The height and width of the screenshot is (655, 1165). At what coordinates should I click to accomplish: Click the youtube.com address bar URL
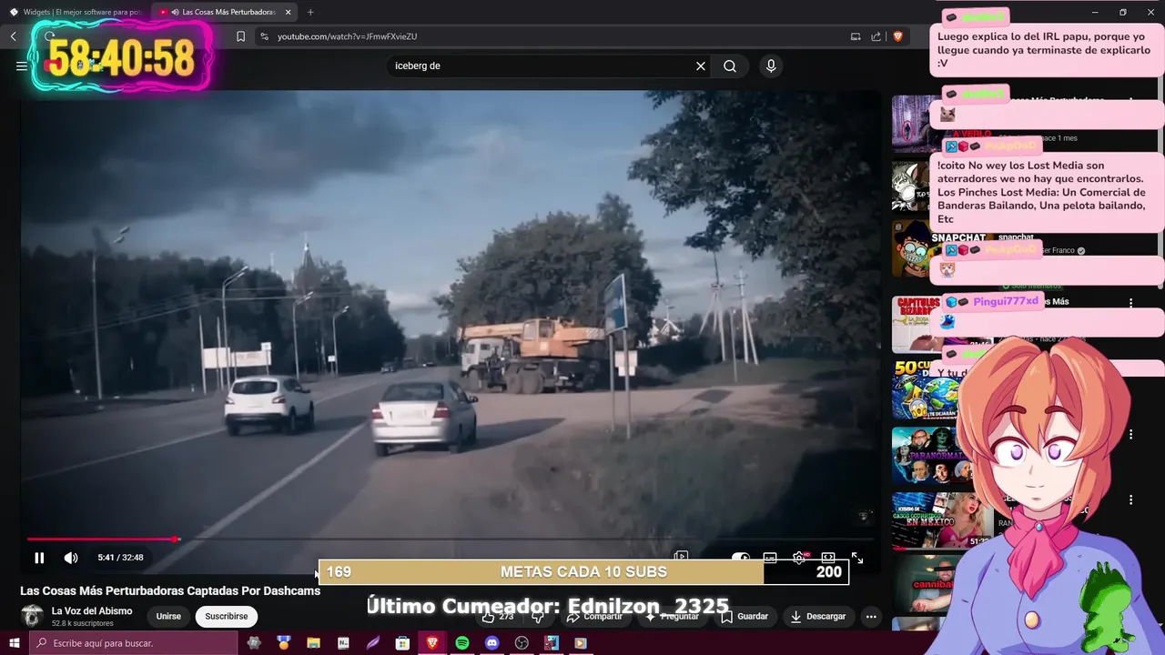click(347, 36)
